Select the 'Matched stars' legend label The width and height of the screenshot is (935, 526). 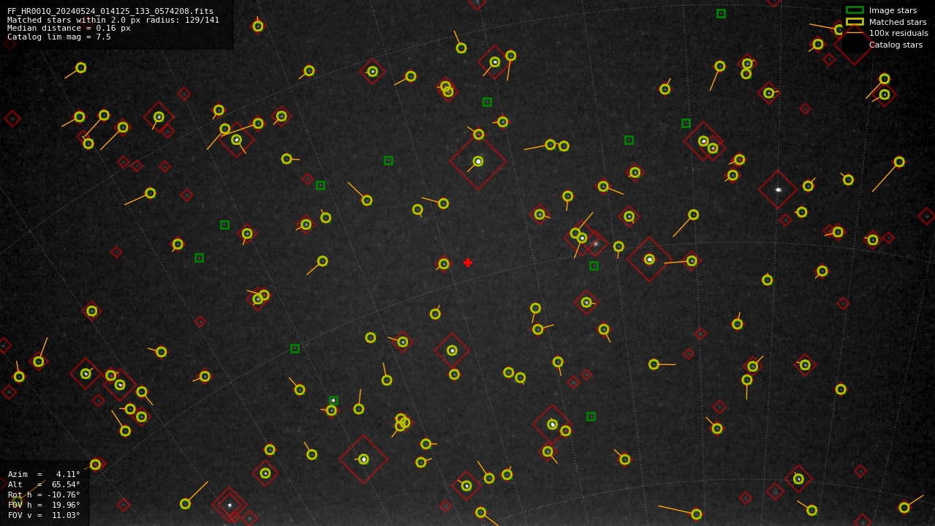tap(898, 22)
